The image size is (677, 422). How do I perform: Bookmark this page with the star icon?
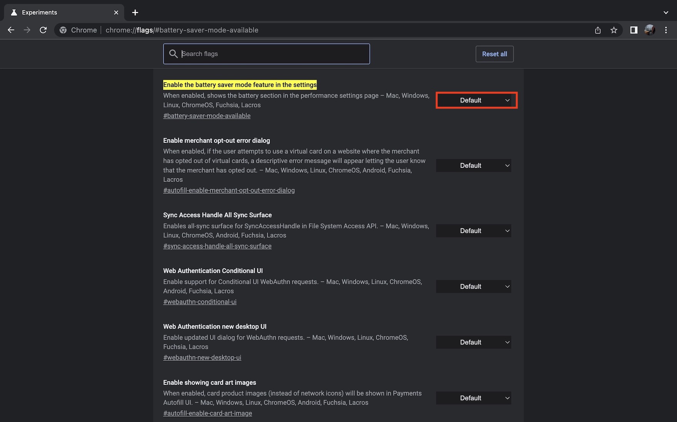click(x=614, y=30)
